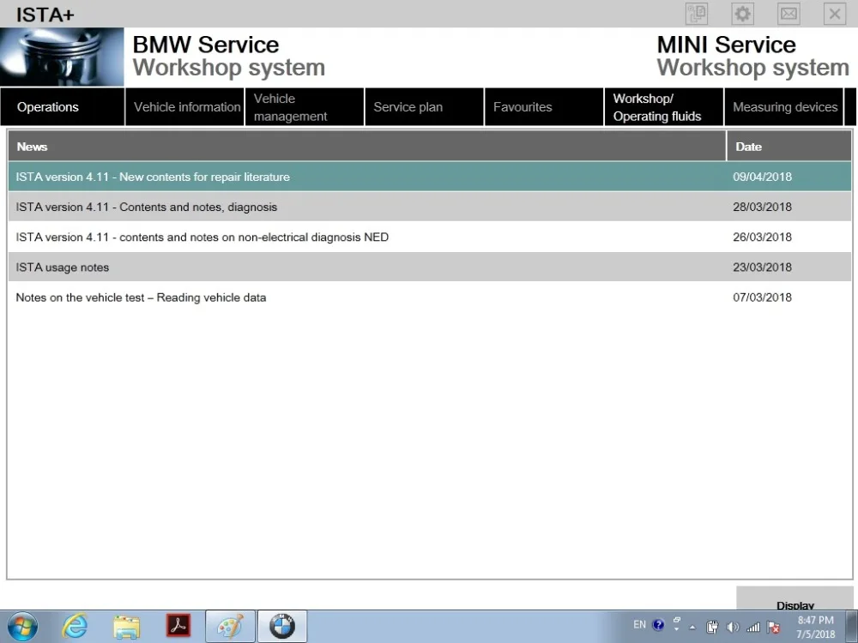Show hidden tray icons arrow
This screenshot has height=643, width=858.
692,628
